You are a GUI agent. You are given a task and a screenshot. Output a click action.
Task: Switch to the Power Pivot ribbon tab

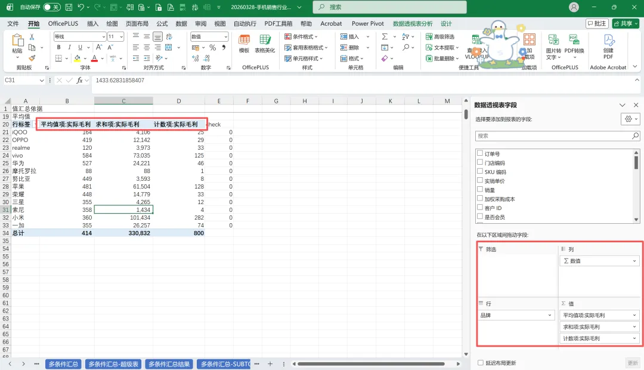click(x=367, y=23)
